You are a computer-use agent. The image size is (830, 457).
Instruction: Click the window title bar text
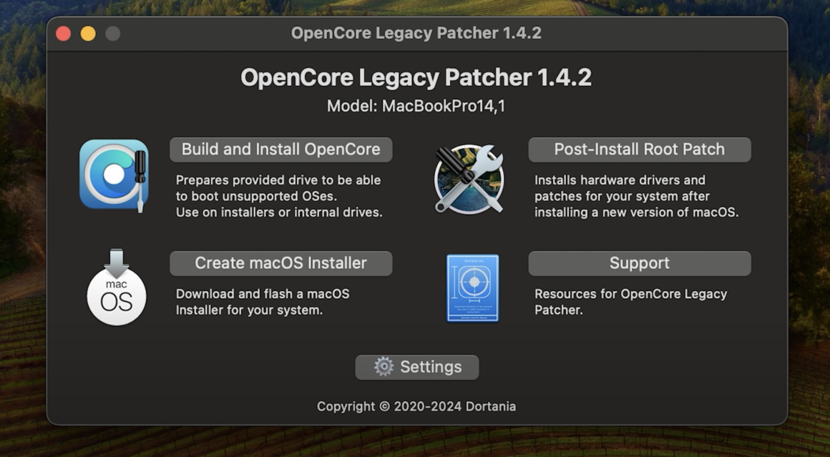point(416,33)
